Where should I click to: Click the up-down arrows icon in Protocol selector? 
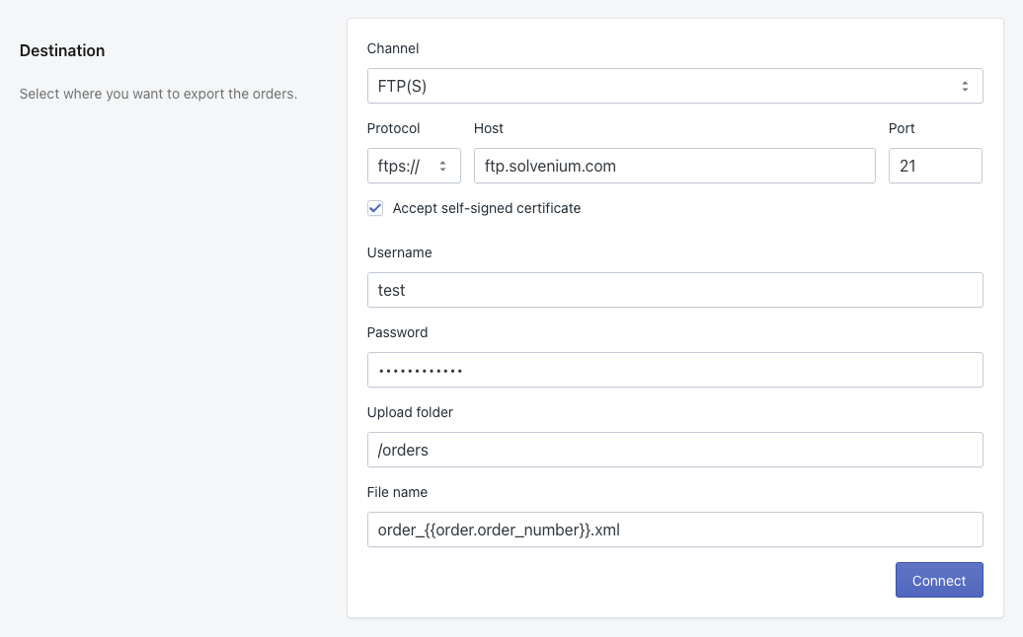[443, 166]
